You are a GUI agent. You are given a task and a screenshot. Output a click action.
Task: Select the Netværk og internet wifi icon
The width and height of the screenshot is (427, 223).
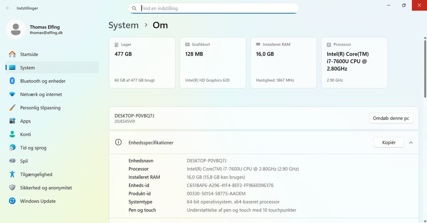(12, 94)
